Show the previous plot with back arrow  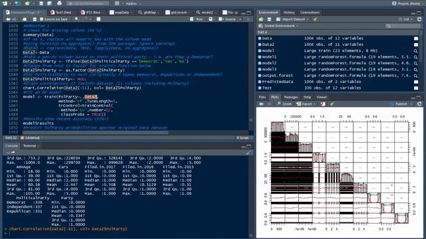[261, 104]
